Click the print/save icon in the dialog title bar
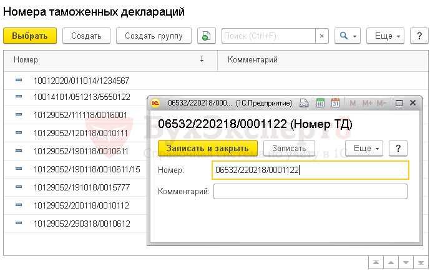The width and height of the screenshot is (435, 271). click(x=304, y=103)
